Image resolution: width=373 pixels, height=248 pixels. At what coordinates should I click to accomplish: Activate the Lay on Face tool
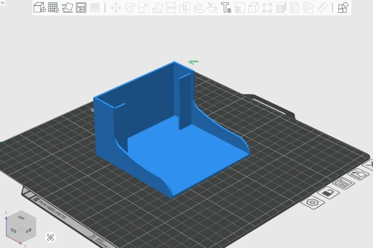pos(157,7)
